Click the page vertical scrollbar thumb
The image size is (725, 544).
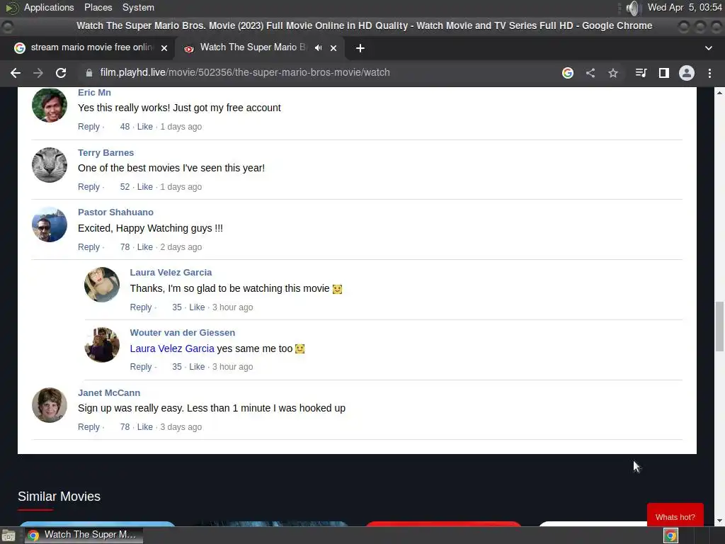719,327
